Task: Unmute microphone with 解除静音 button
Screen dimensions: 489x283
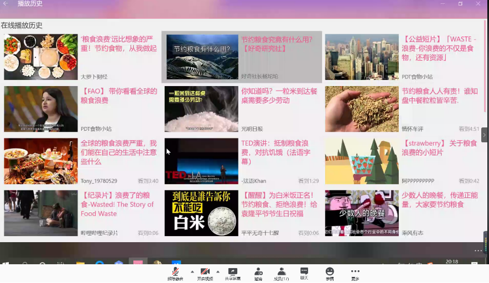Action: (x=175, y=272)
